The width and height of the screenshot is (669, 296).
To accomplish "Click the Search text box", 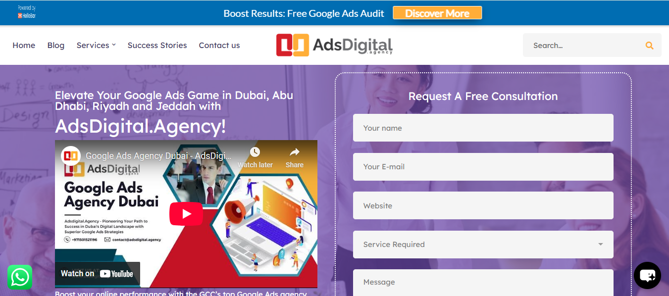I will tap(583, 46).
